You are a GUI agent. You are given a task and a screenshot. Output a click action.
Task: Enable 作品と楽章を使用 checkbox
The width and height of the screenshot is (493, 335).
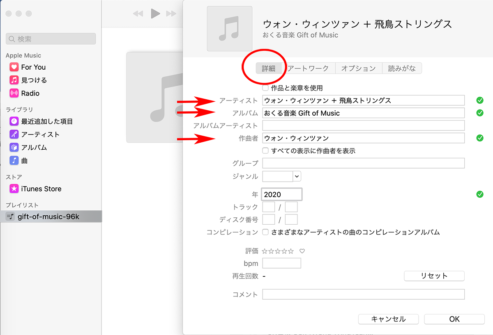click(265, 88)
